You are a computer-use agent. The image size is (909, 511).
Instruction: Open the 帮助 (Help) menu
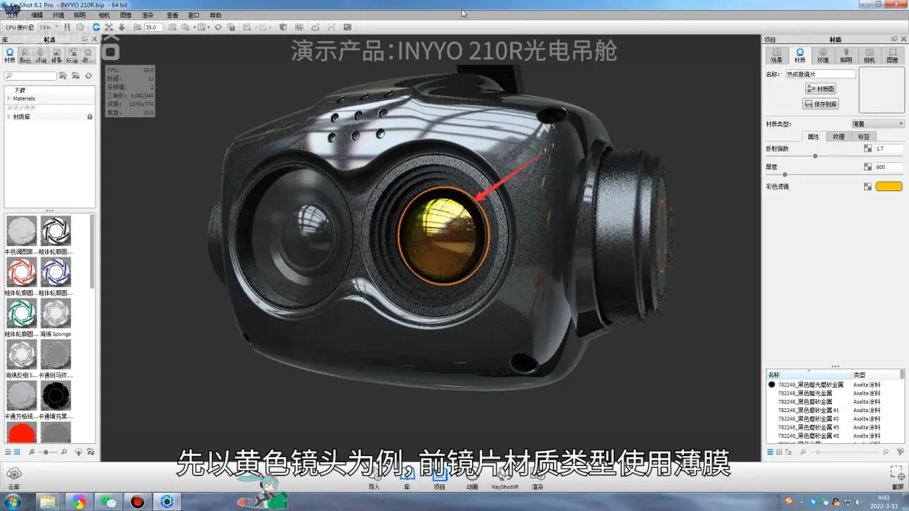pos(216,15)
